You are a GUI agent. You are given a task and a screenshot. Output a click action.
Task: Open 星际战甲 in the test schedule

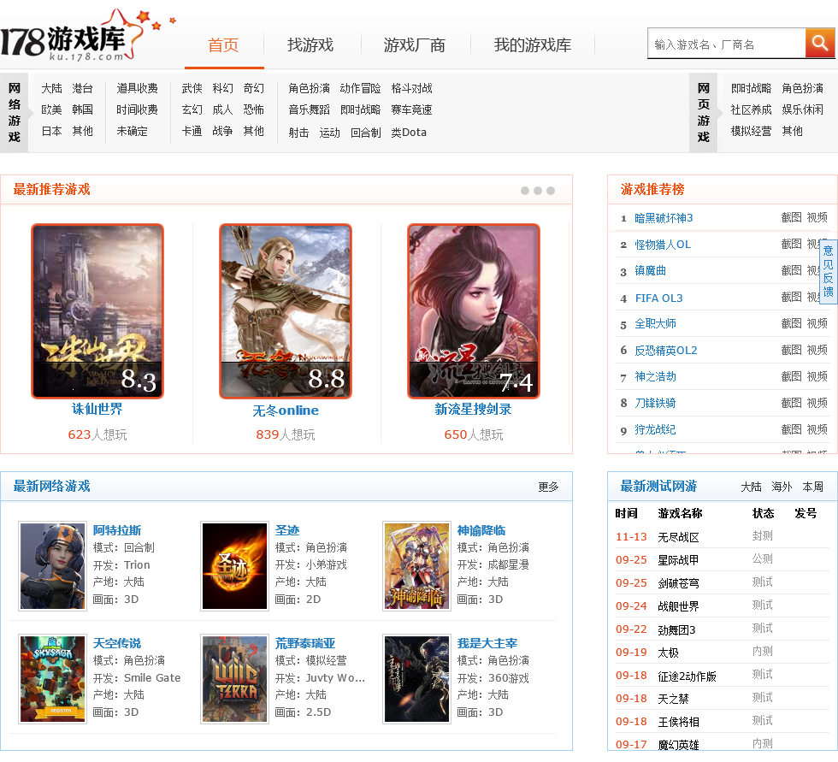(x=678, y=560)
